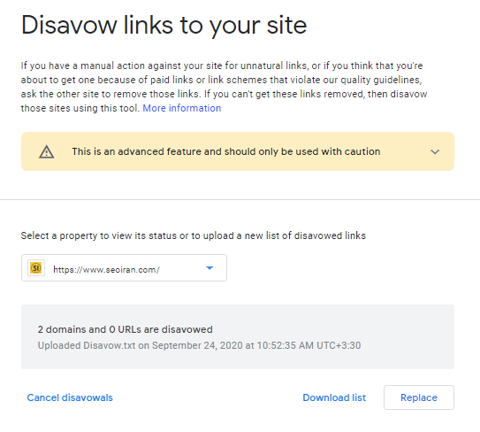This screenshot has height=432, width=480.
Task: Click the gray disavowal status panel
Action: (x=238, y=336)
